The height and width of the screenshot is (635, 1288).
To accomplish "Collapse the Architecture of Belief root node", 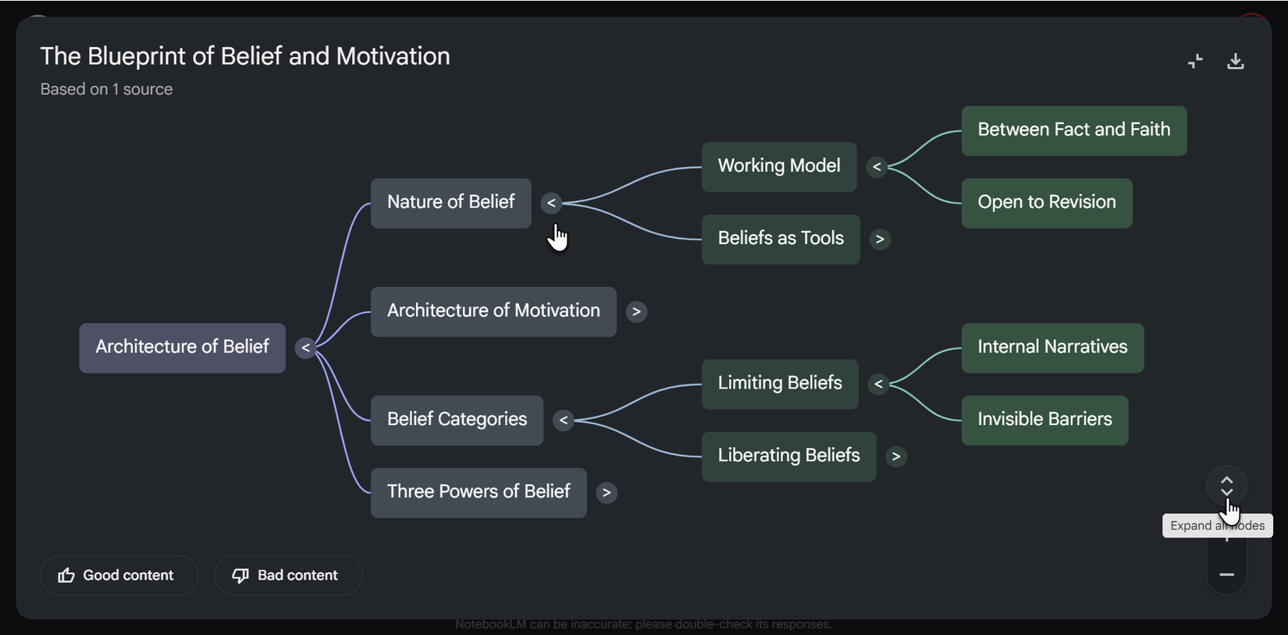I will coord(305,348).
